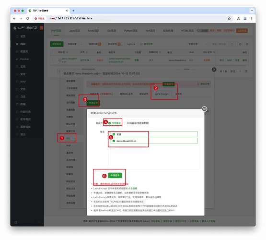266x240 pixels.
Task: Close the Let's Encrypt certificate dialog
Action: click(x=205, y=109)
